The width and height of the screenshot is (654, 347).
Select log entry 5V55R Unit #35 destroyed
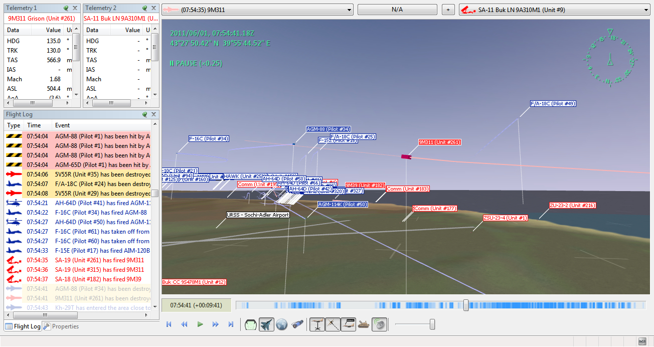point(78,175)
